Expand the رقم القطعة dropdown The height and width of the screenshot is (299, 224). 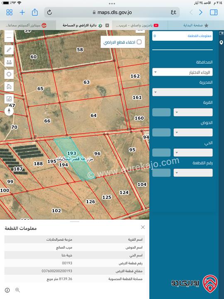193,173
